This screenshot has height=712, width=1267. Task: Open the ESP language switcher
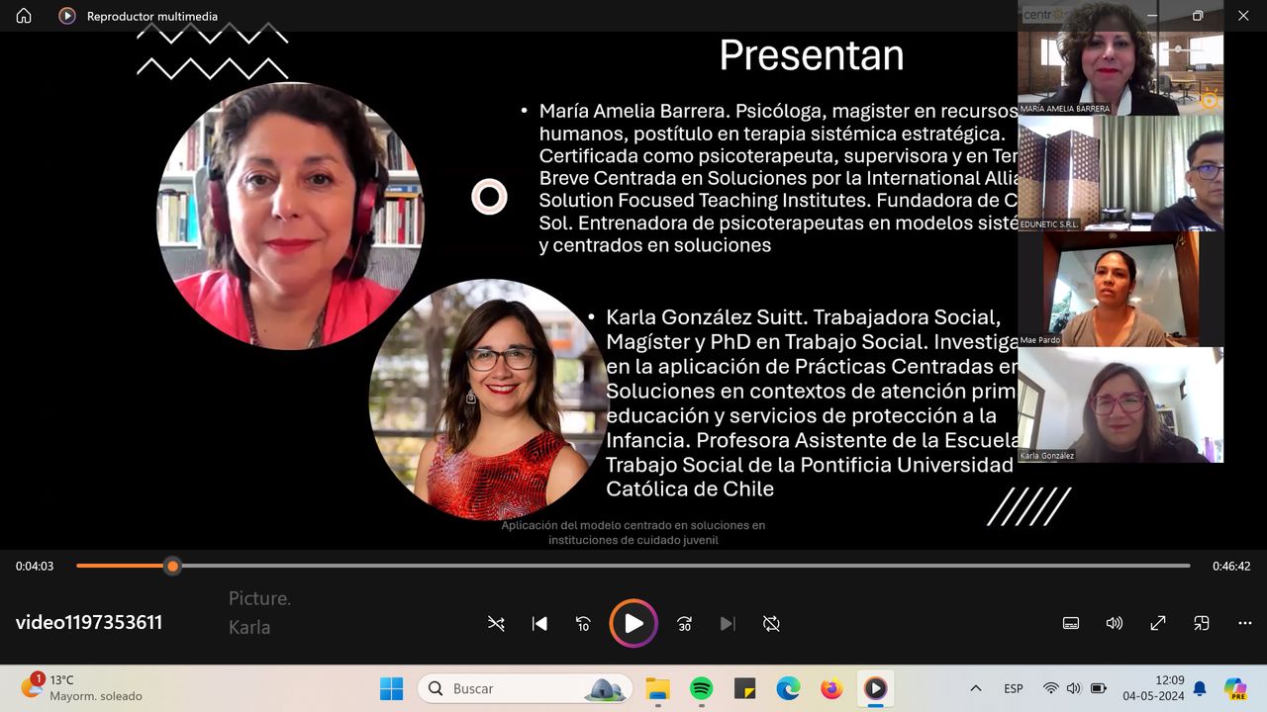click(1013, 688)
